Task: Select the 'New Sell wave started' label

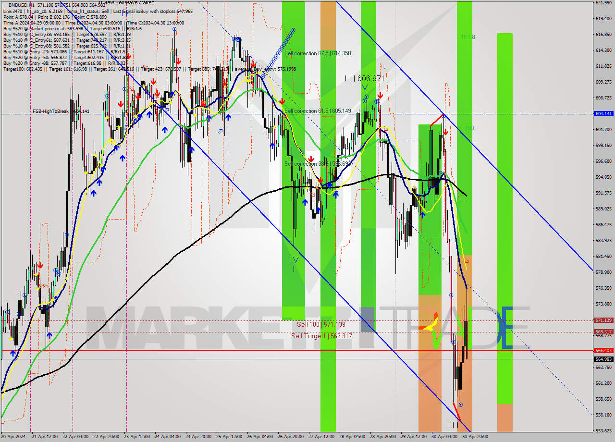Action: click(x=130, y=3)
